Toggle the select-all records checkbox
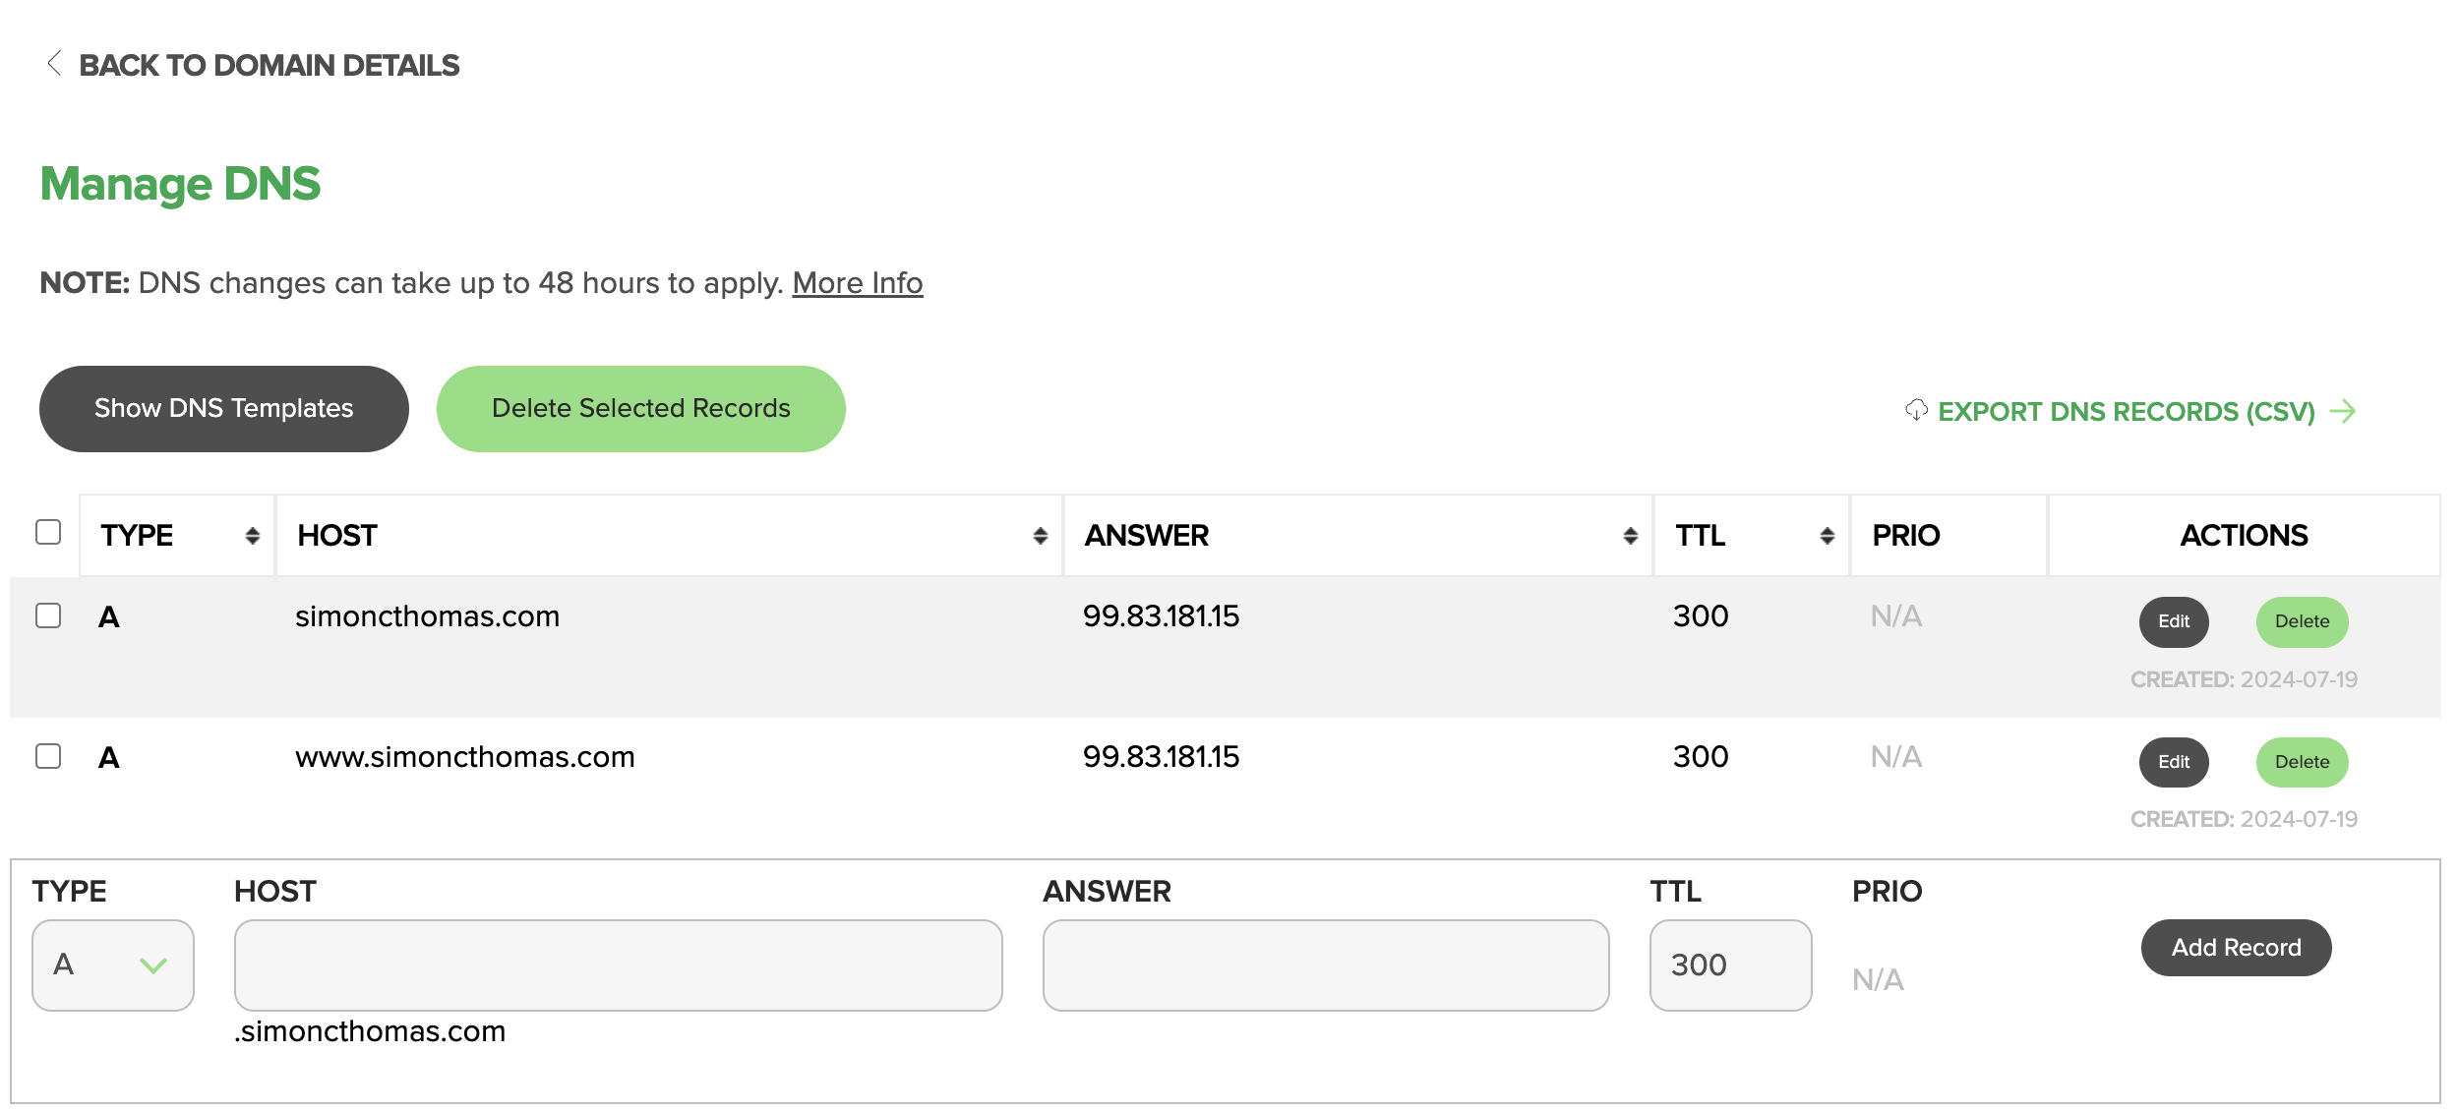Screen dimensions: 2459x1111 (48, 532)
